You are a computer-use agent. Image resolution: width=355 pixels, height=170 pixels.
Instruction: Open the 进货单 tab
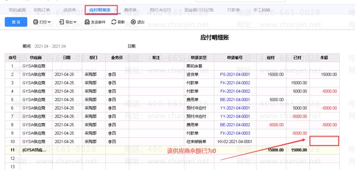click(69, 10)
